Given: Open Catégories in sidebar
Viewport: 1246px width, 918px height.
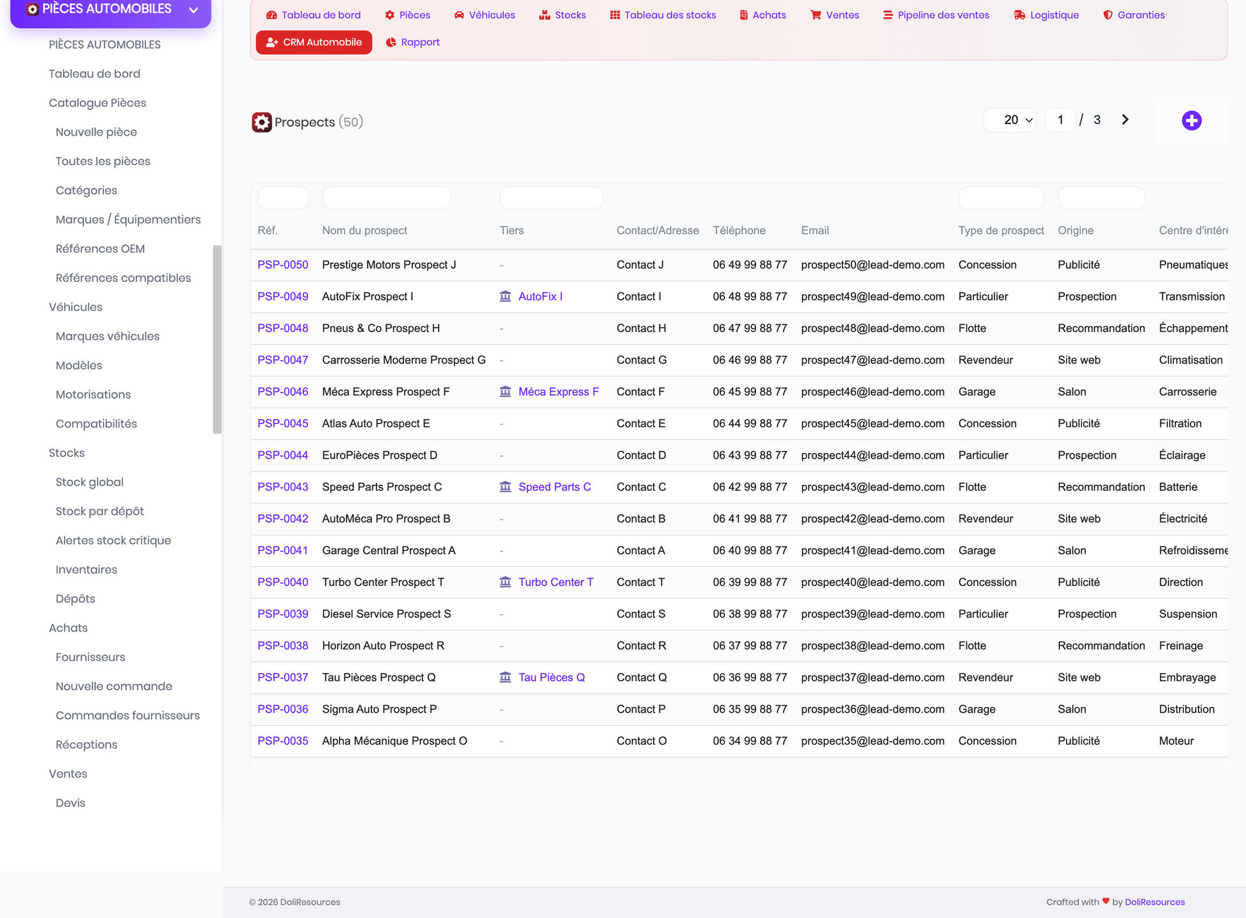Looking at the screenshot, I should click(x=86, y=191).
